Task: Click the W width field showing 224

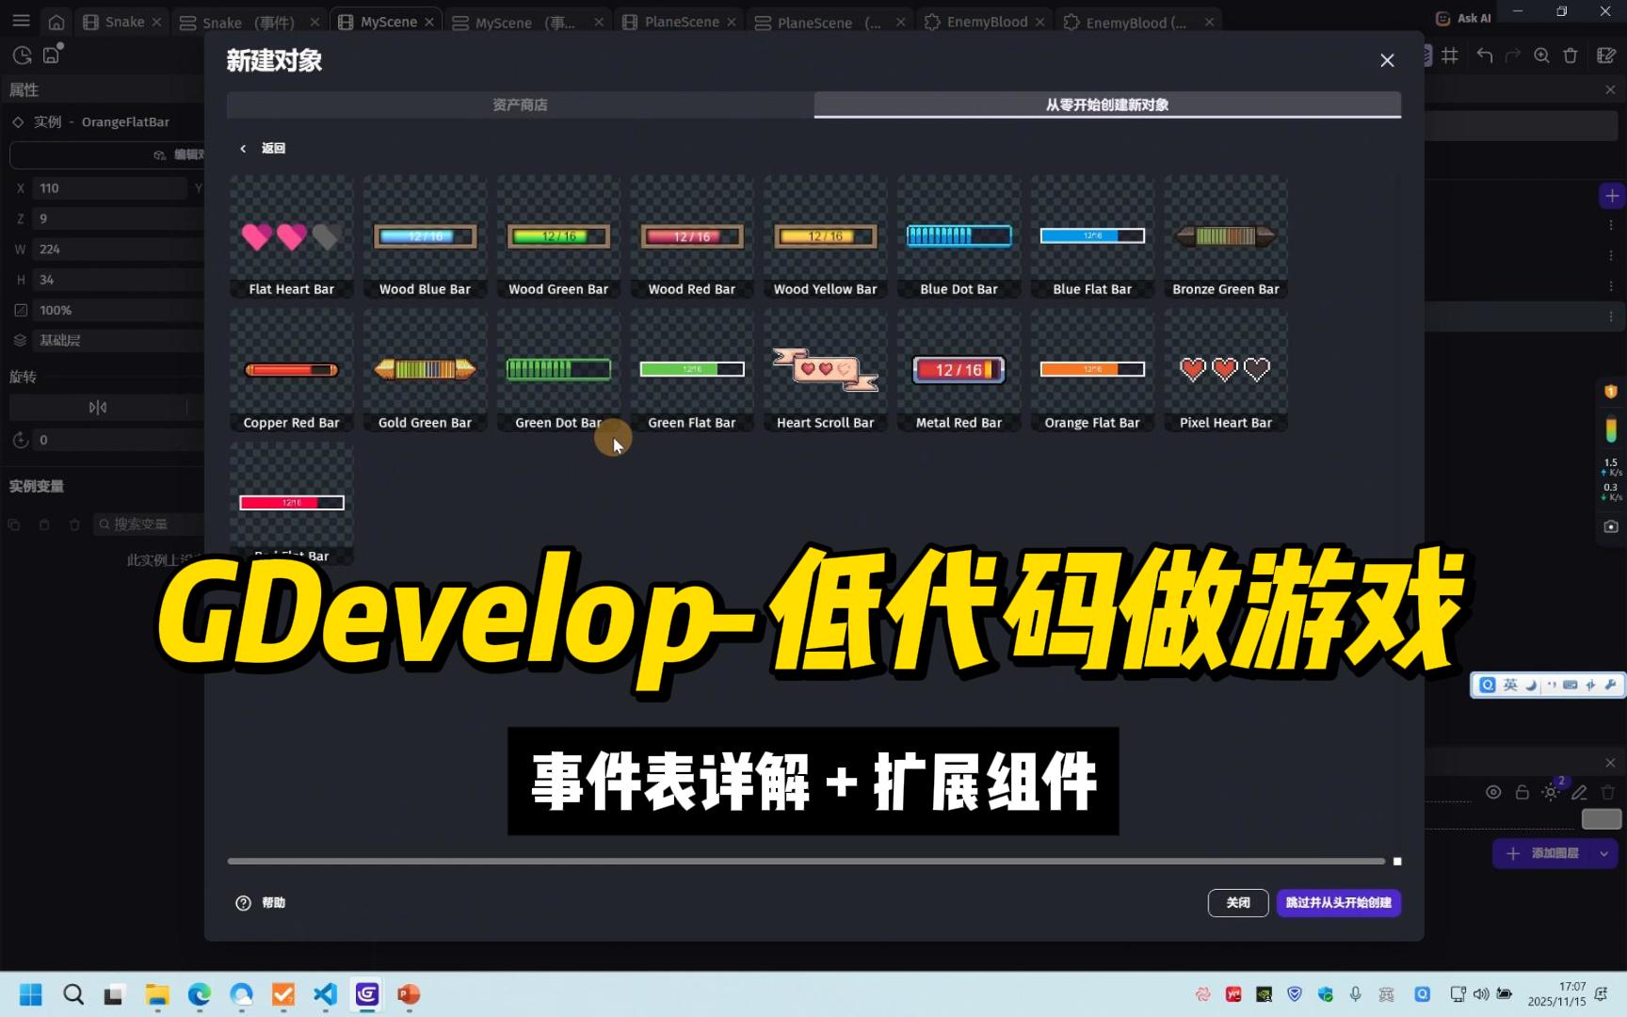Action: pos(119,250)
